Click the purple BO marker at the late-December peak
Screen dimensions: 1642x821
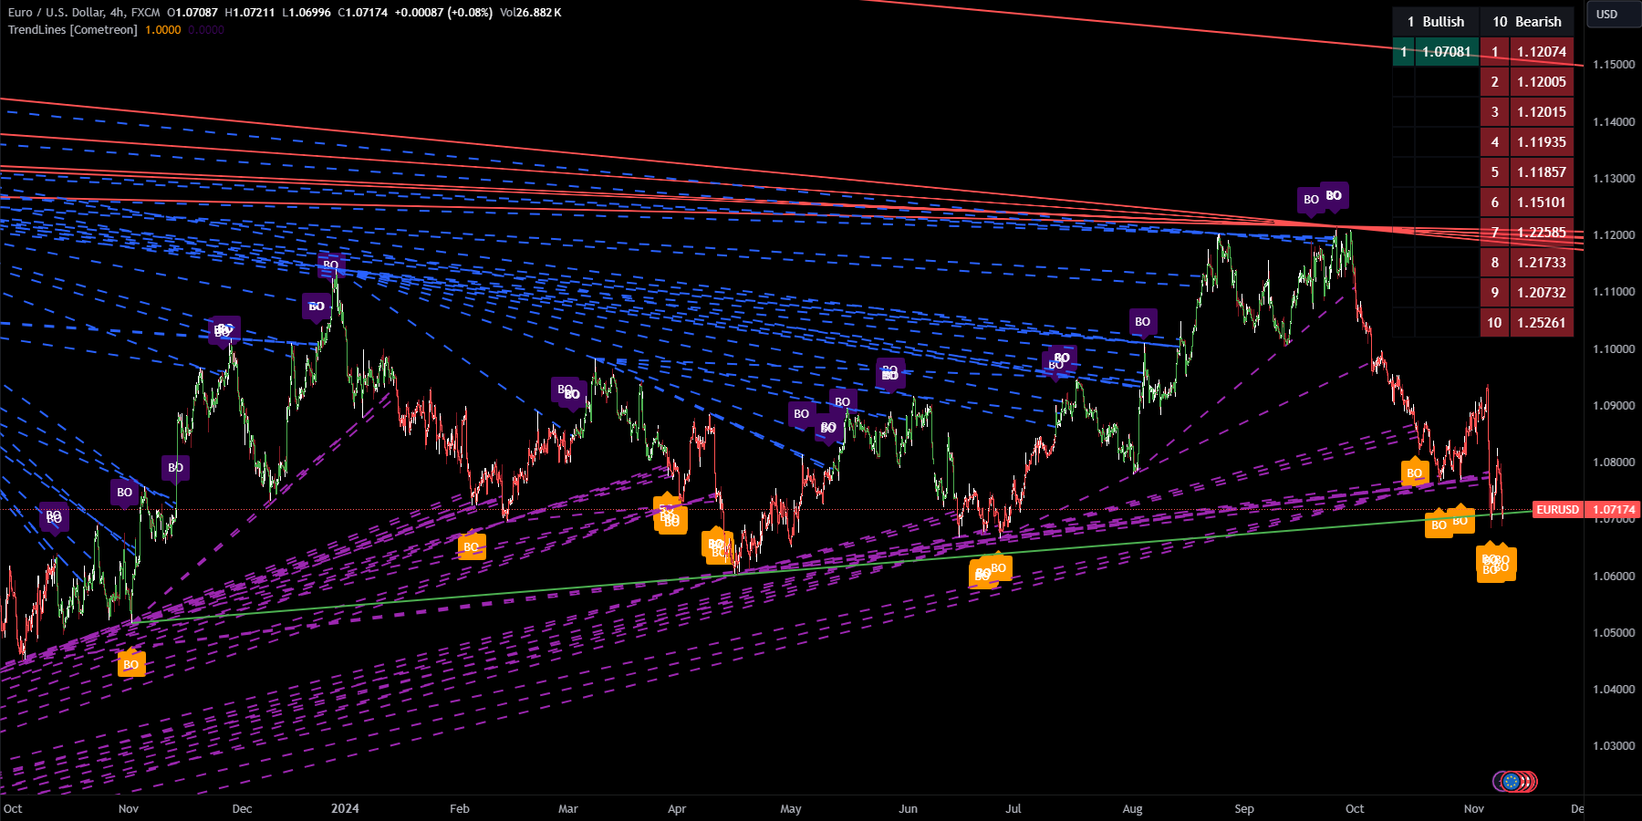pos(330,265)
